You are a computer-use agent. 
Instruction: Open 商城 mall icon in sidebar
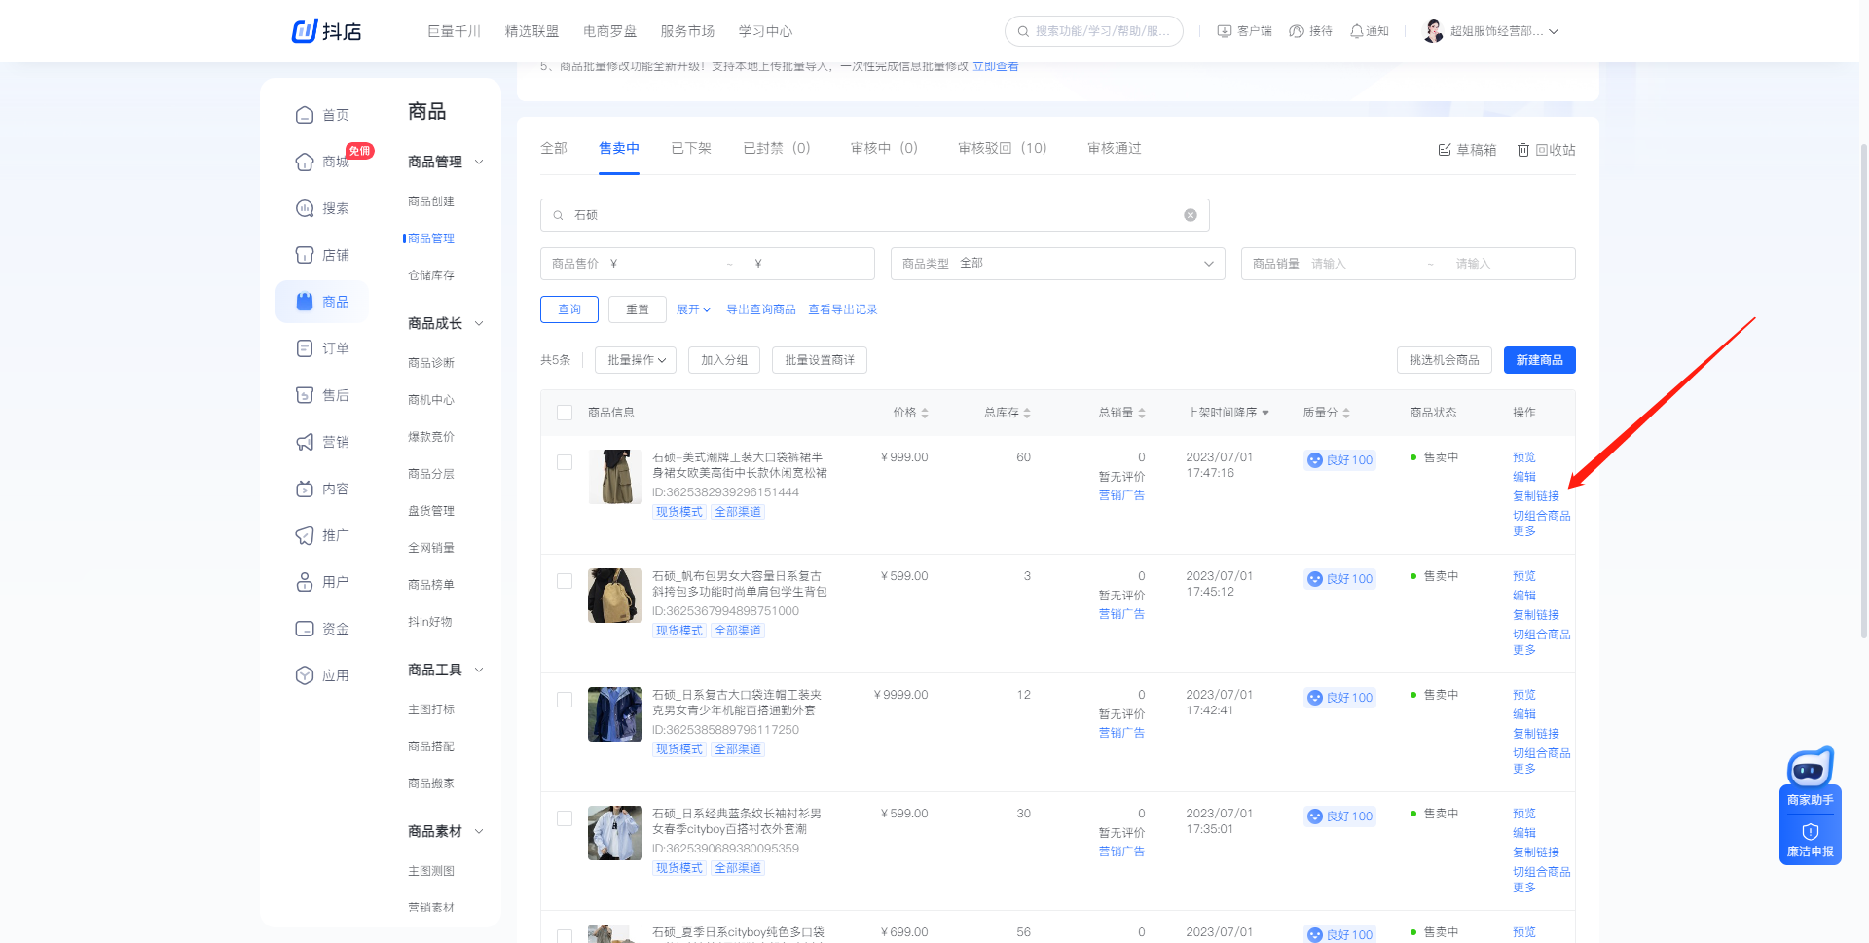click(x=305, y=162)
